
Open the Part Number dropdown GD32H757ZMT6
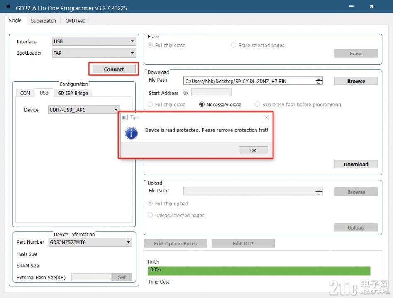pos(90,242)
